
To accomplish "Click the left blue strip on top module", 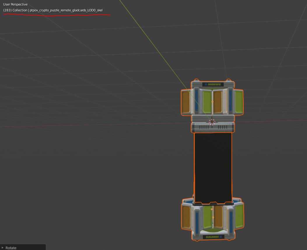I will 197,101.
